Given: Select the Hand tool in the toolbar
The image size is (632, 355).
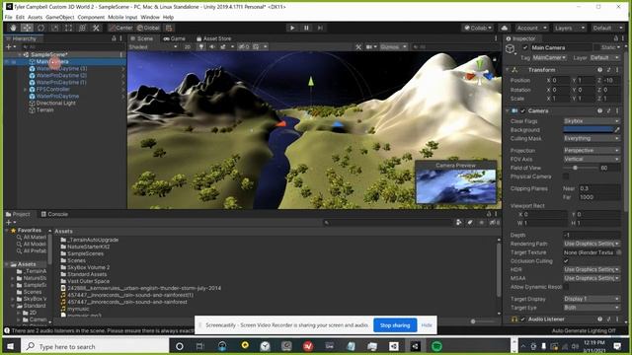Looking at the screenshot, I should 13,28.
